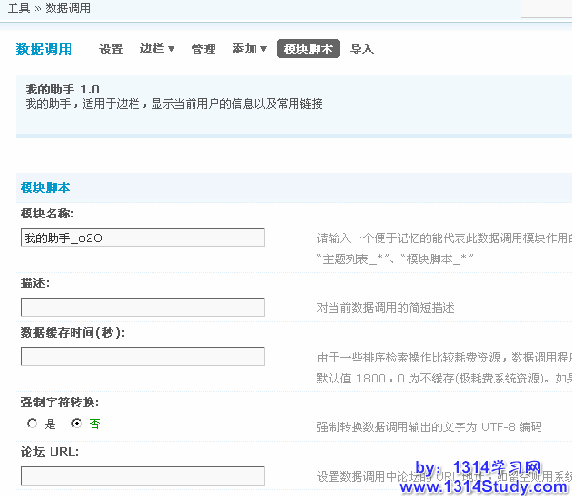Select 否 for 强制字符转换
The height and width of the screenshot is (496, 572).
[x=77, y=424]
